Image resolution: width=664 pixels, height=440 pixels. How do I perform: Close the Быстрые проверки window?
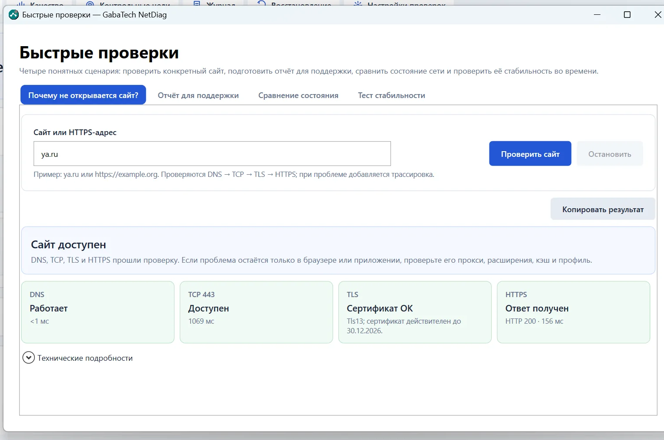pos(657,15)
